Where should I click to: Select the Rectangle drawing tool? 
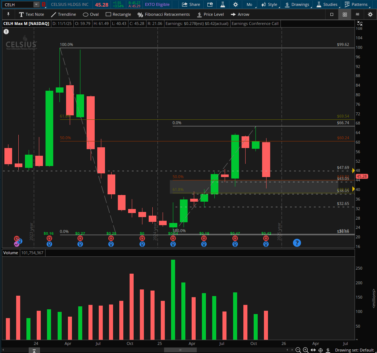click(118, 14)
